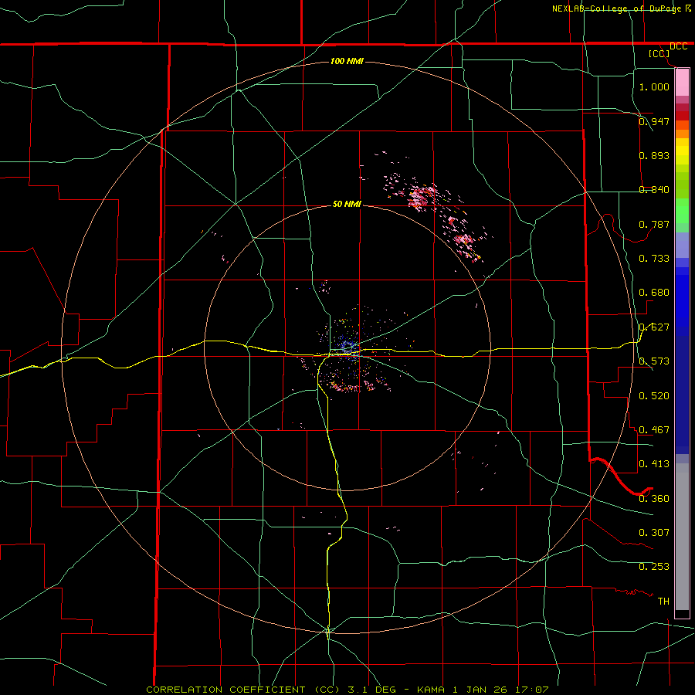
Task: Pick the pink swatch beside 1.000
Action: pos(682,83)
